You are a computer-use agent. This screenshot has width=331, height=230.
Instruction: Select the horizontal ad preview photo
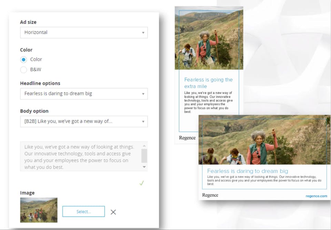[264, 140]
